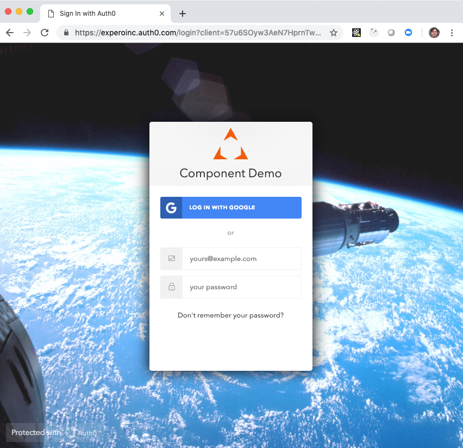The image size is (463, 448).
Task: Reload the page with refresh icon
Action: (x=45, y=33)
